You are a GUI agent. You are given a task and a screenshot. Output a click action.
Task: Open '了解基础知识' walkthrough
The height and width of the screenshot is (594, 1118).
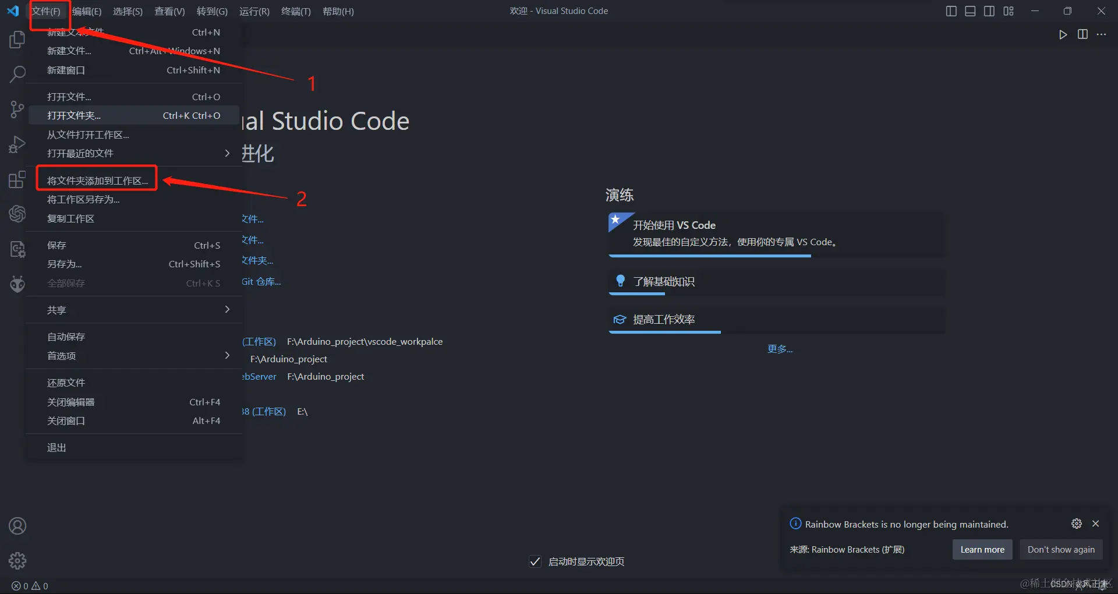[777, 281]
